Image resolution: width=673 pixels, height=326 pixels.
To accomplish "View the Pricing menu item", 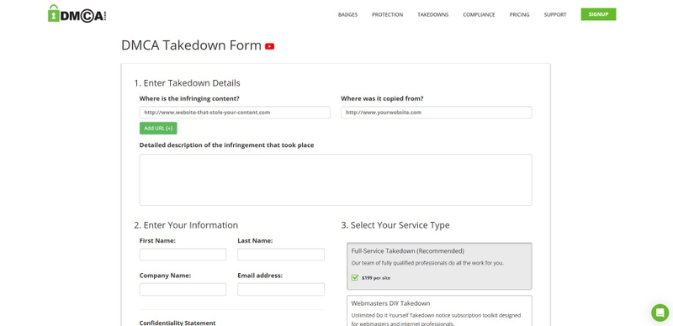I will (x=519, y=14).
